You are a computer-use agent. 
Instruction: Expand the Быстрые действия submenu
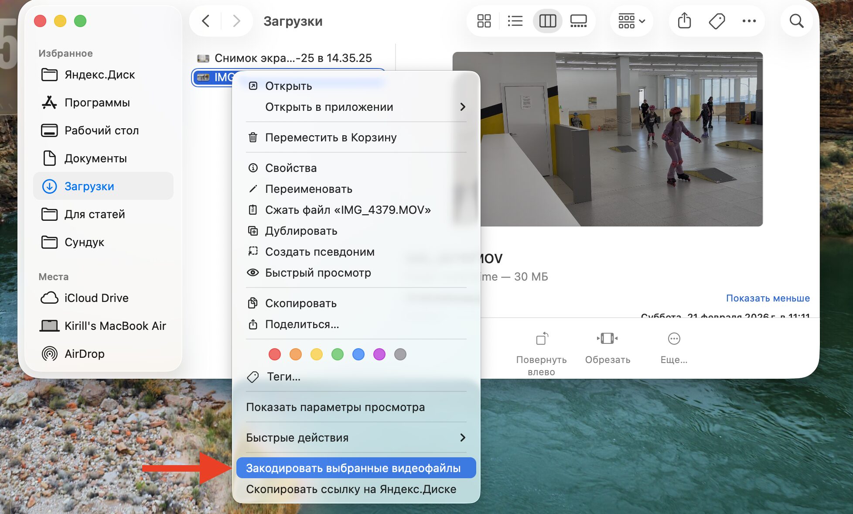[x=297, y=438]
